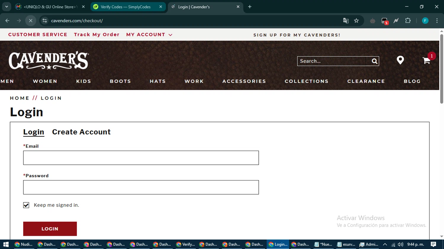
Task: Open site information icon in address bar
Action: [x=45, y=21]
